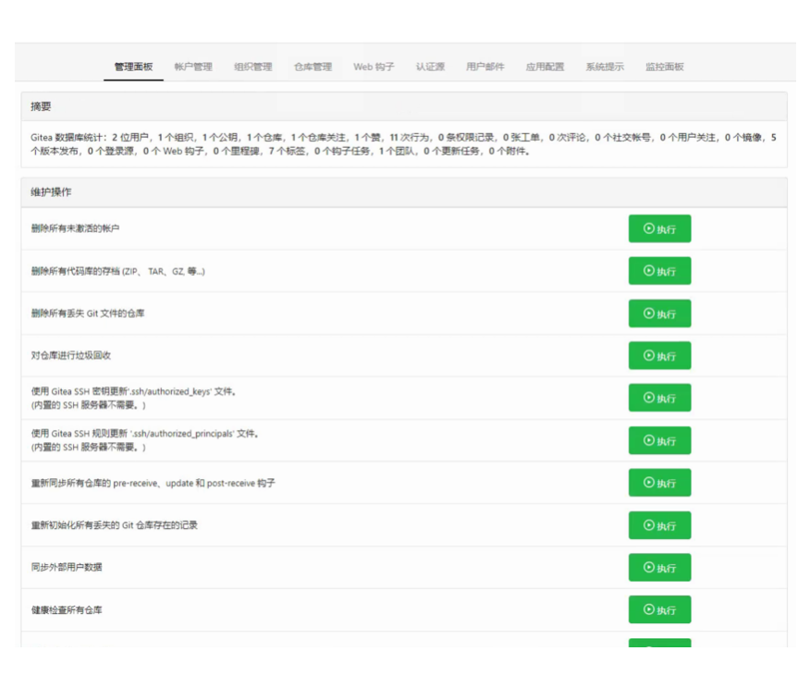Image resolution: width=810 pixels, height=688 pixels.
Task: Click 执行 for 重新初始化所有丢失的 Git 仓库
Action: (659, 525)
